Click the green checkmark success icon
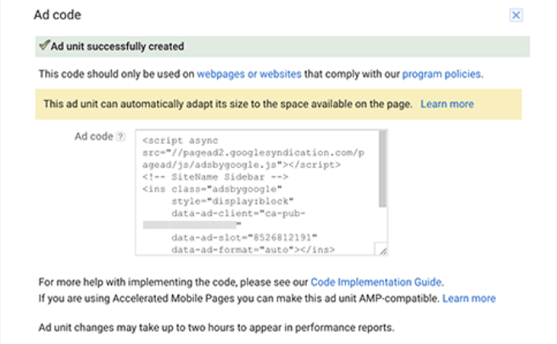Screen dimensions: 557x344 coord(44,45)
